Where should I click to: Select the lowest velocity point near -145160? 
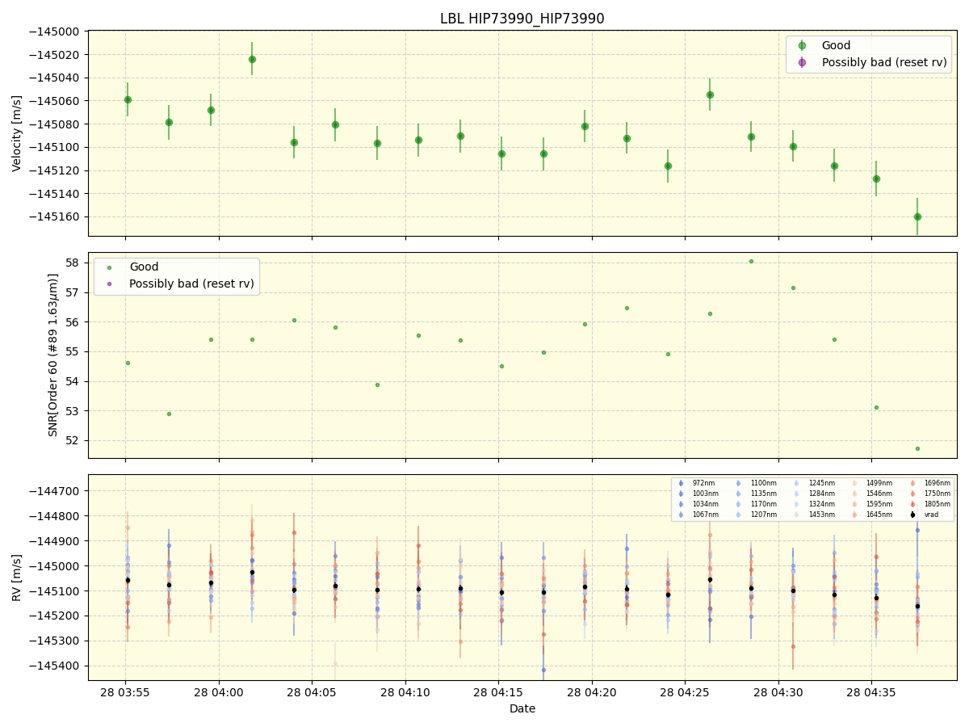coord(917,216)
